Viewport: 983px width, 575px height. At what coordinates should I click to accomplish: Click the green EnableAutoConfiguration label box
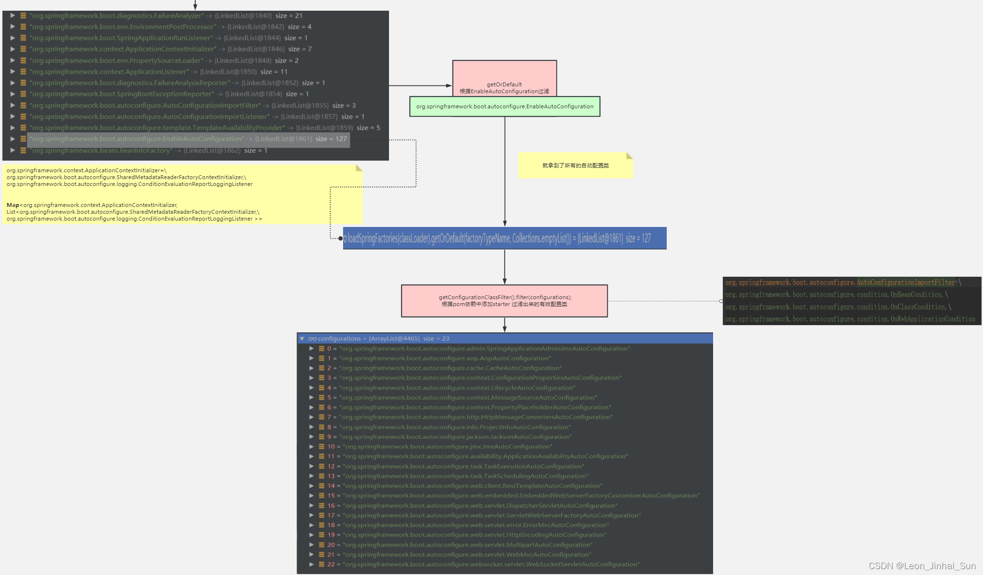pyautogui.click(x=504, y=106)
